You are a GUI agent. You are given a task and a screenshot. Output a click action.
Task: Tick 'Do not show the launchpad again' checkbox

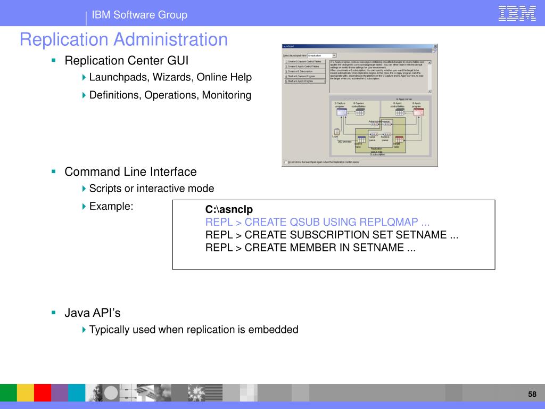pyautogui.click(x=286, y=162)
